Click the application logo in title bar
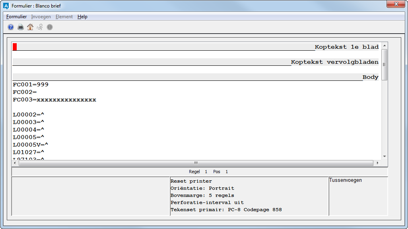408x229 pixels. point(6,6)
